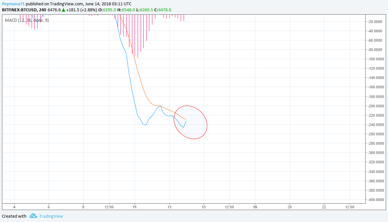This screenshot has width=388, height=222.
Task: Click date label 18 on time axis
Action: pyautogui.click(x=255, y=207)
